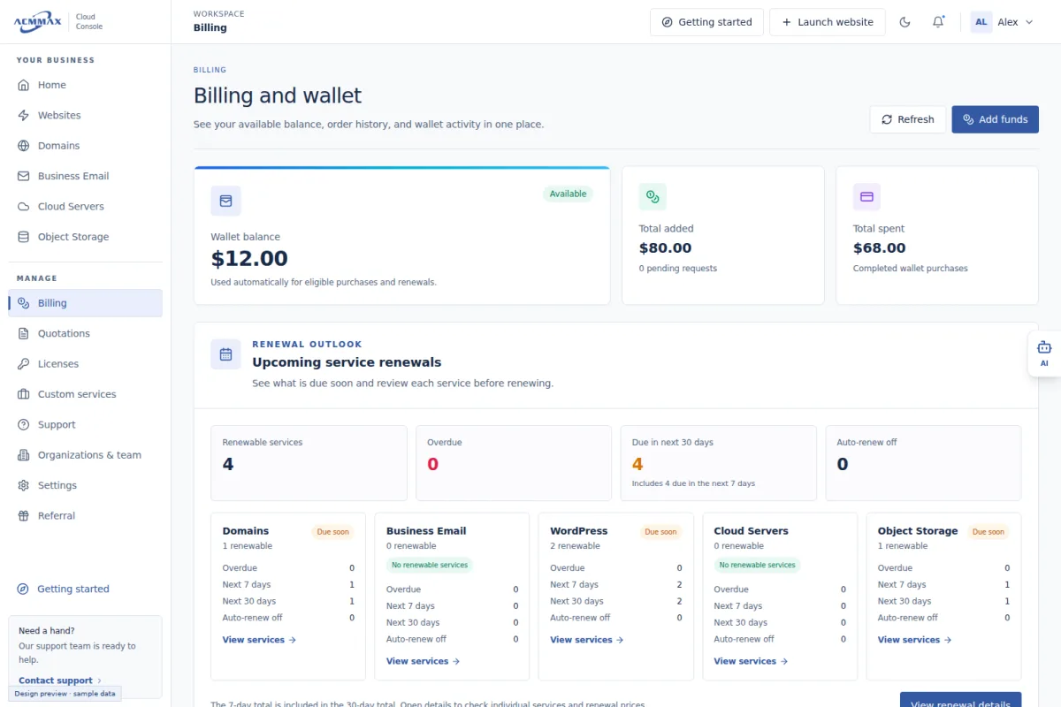Open View services under Object Storage
1061x707 pixels.
(914, 640)
